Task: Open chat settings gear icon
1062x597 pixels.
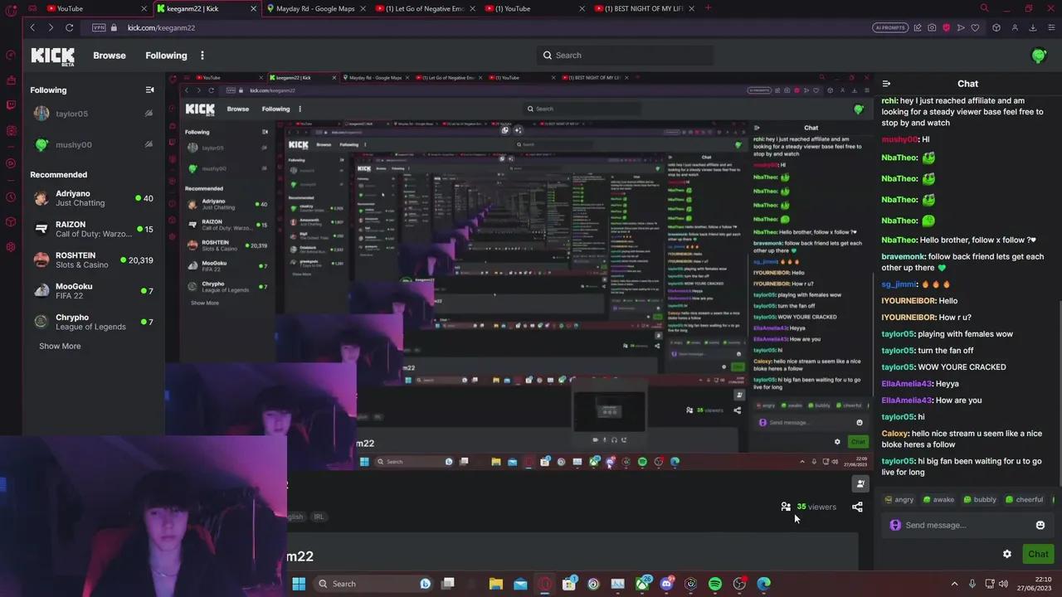Action: (x=1007, y=554)
